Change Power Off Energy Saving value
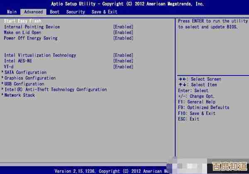The height and width of the screenshot is (174, 249). click(x=123, y=38)
